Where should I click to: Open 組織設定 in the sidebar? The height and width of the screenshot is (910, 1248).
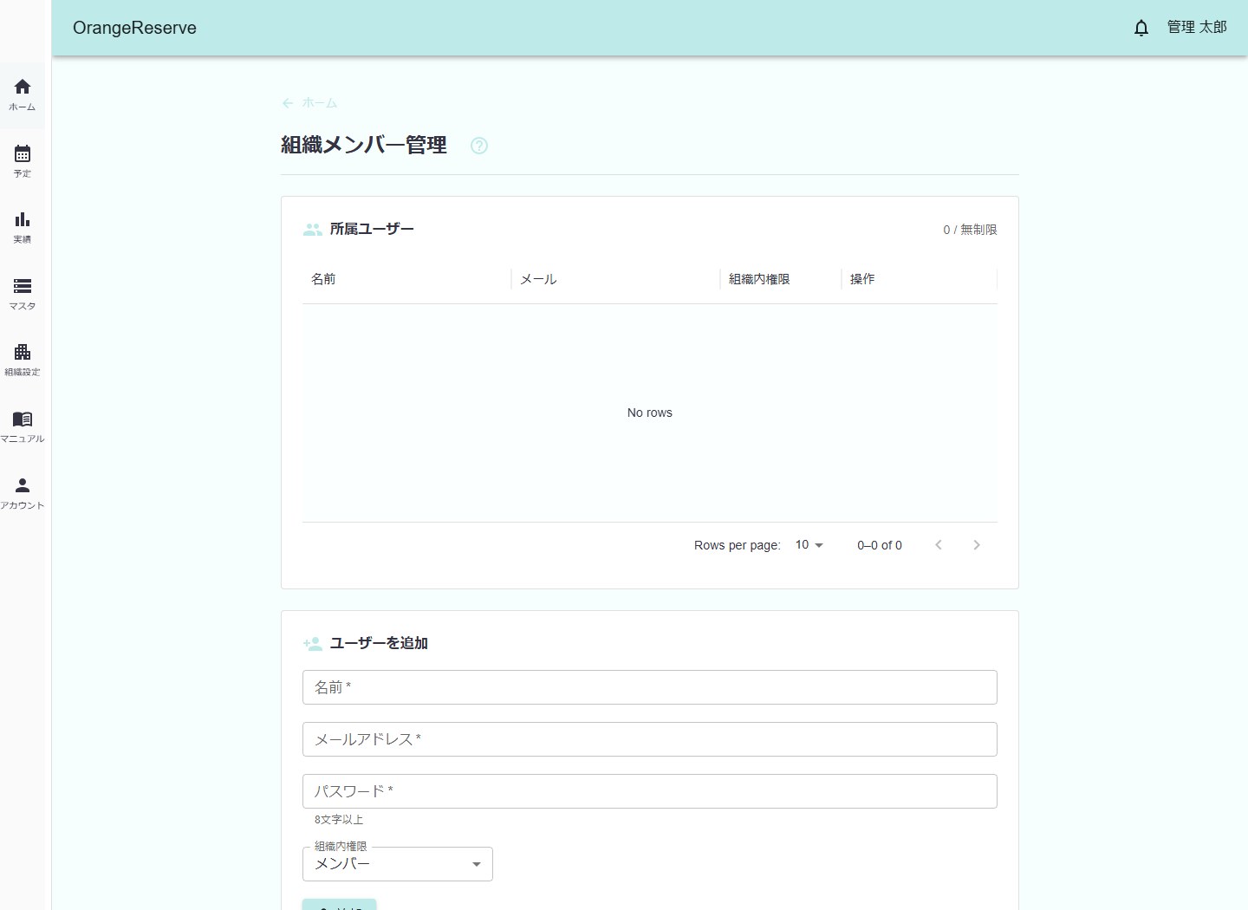[x=23, y=361]
